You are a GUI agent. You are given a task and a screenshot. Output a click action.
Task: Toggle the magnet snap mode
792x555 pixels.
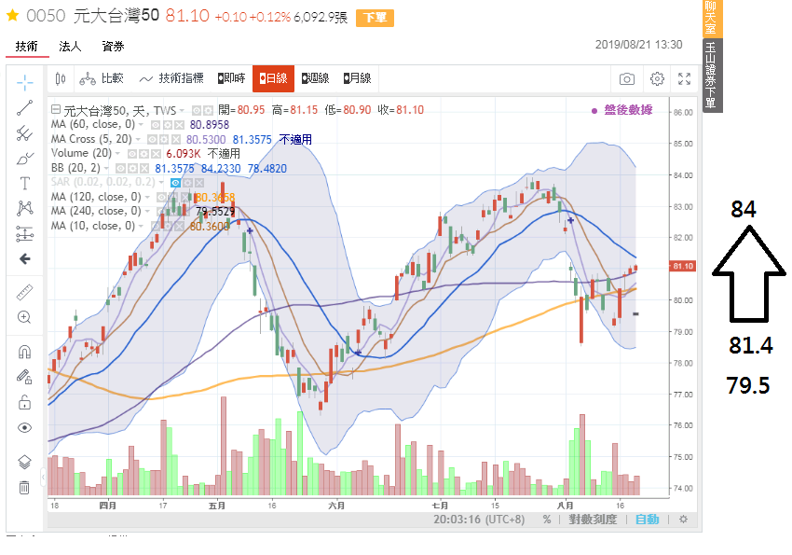click(x=24, y=352)
